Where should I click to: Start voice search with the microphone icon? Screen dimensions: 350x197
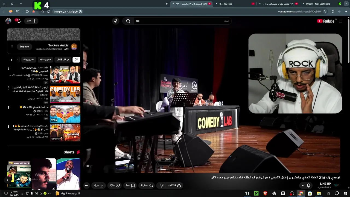(116, 21)
